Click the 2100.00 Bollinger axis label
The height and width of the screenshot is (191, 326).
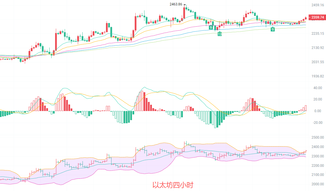318,175
